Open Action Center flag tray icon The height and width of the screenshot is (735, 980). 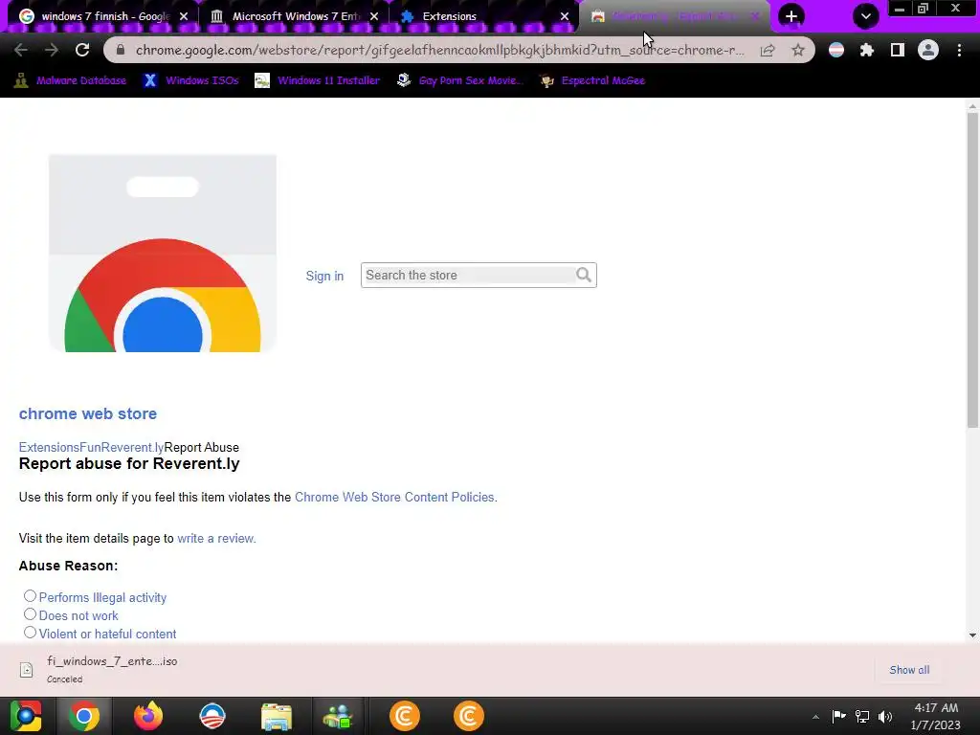tap(838, 716)
